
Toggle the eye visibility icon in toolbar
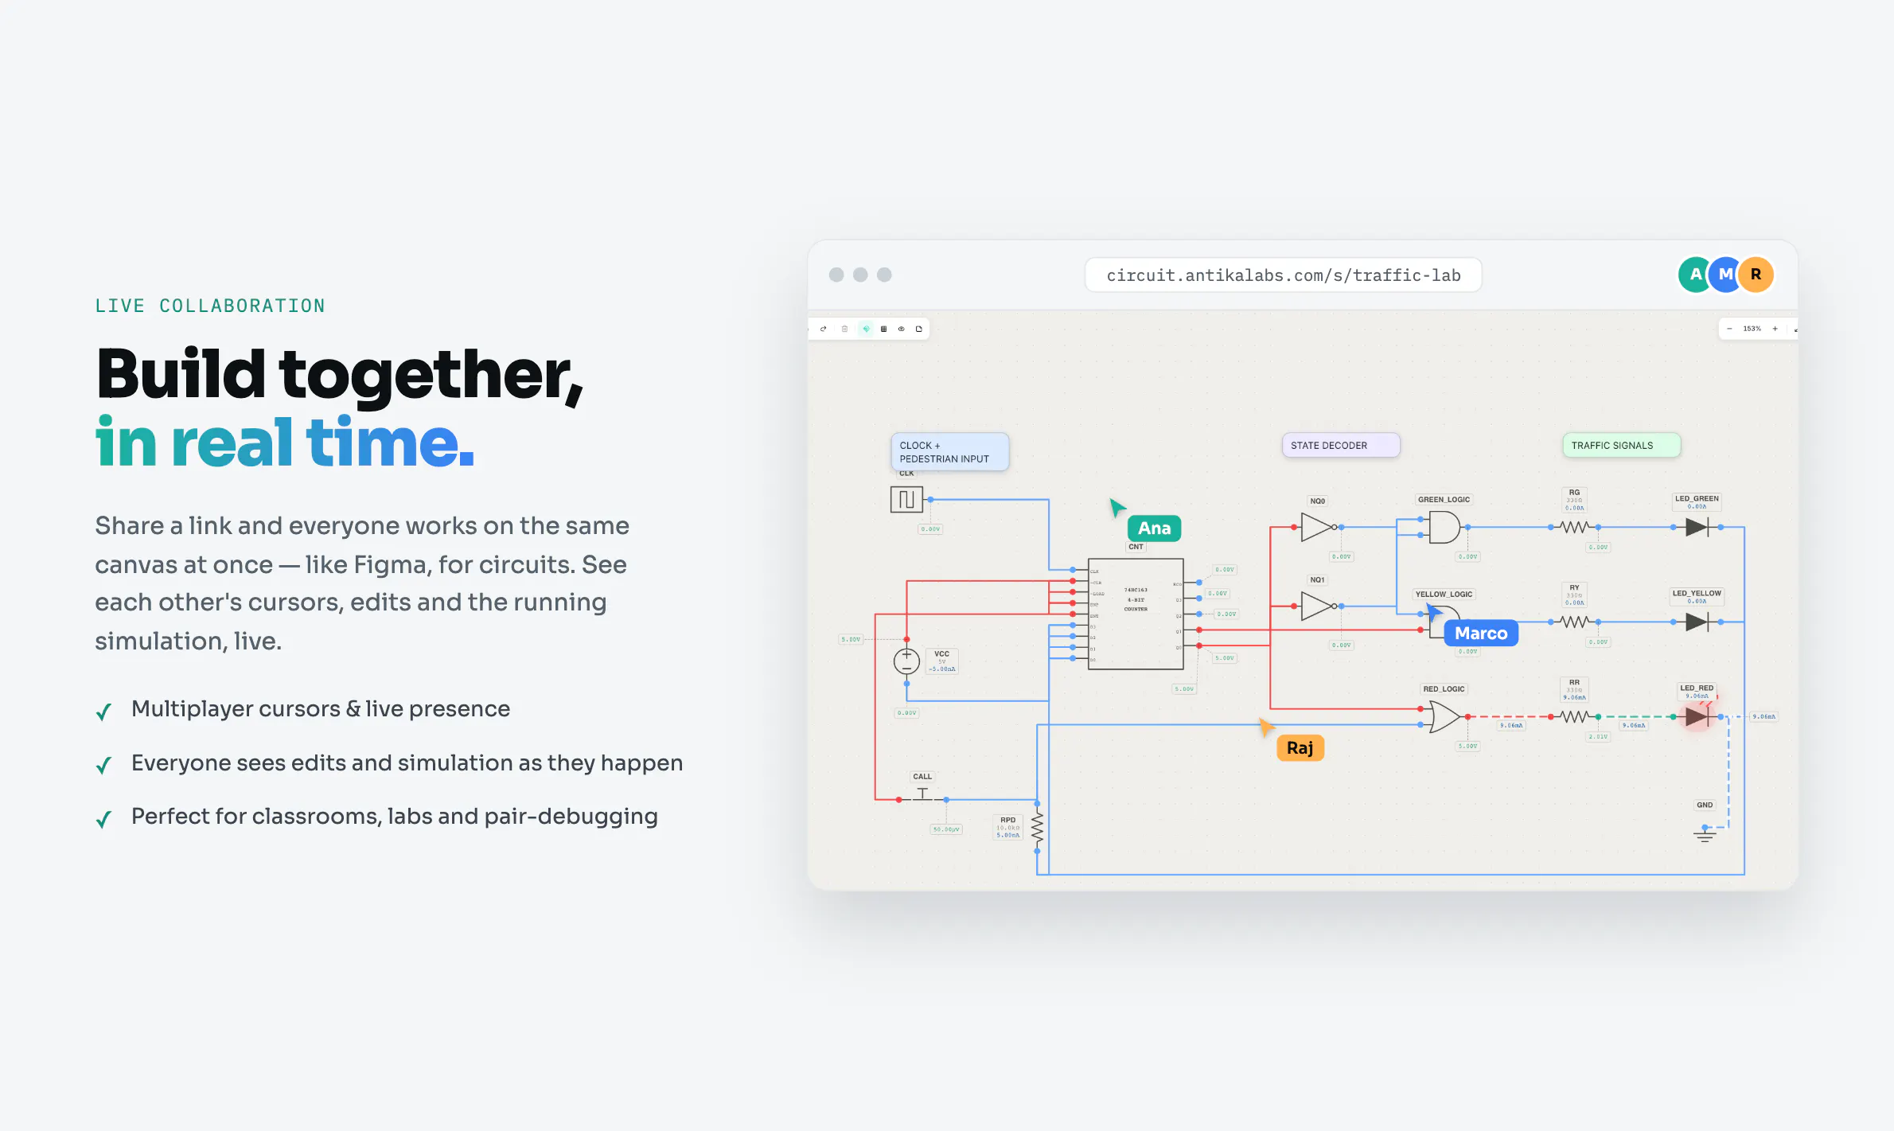point(902,329)
